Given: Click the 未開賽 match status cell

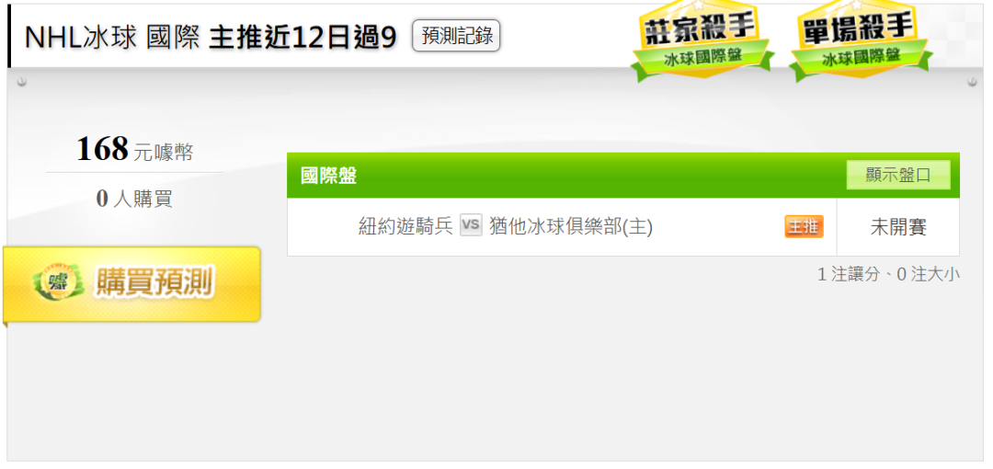Looking at the screenshot, I should [x=898, y=227].
